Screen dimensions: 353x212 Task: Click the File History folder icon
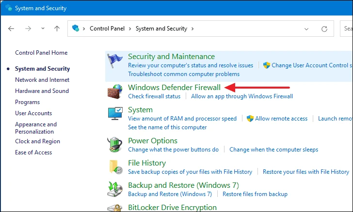click(x=115, y=167)
